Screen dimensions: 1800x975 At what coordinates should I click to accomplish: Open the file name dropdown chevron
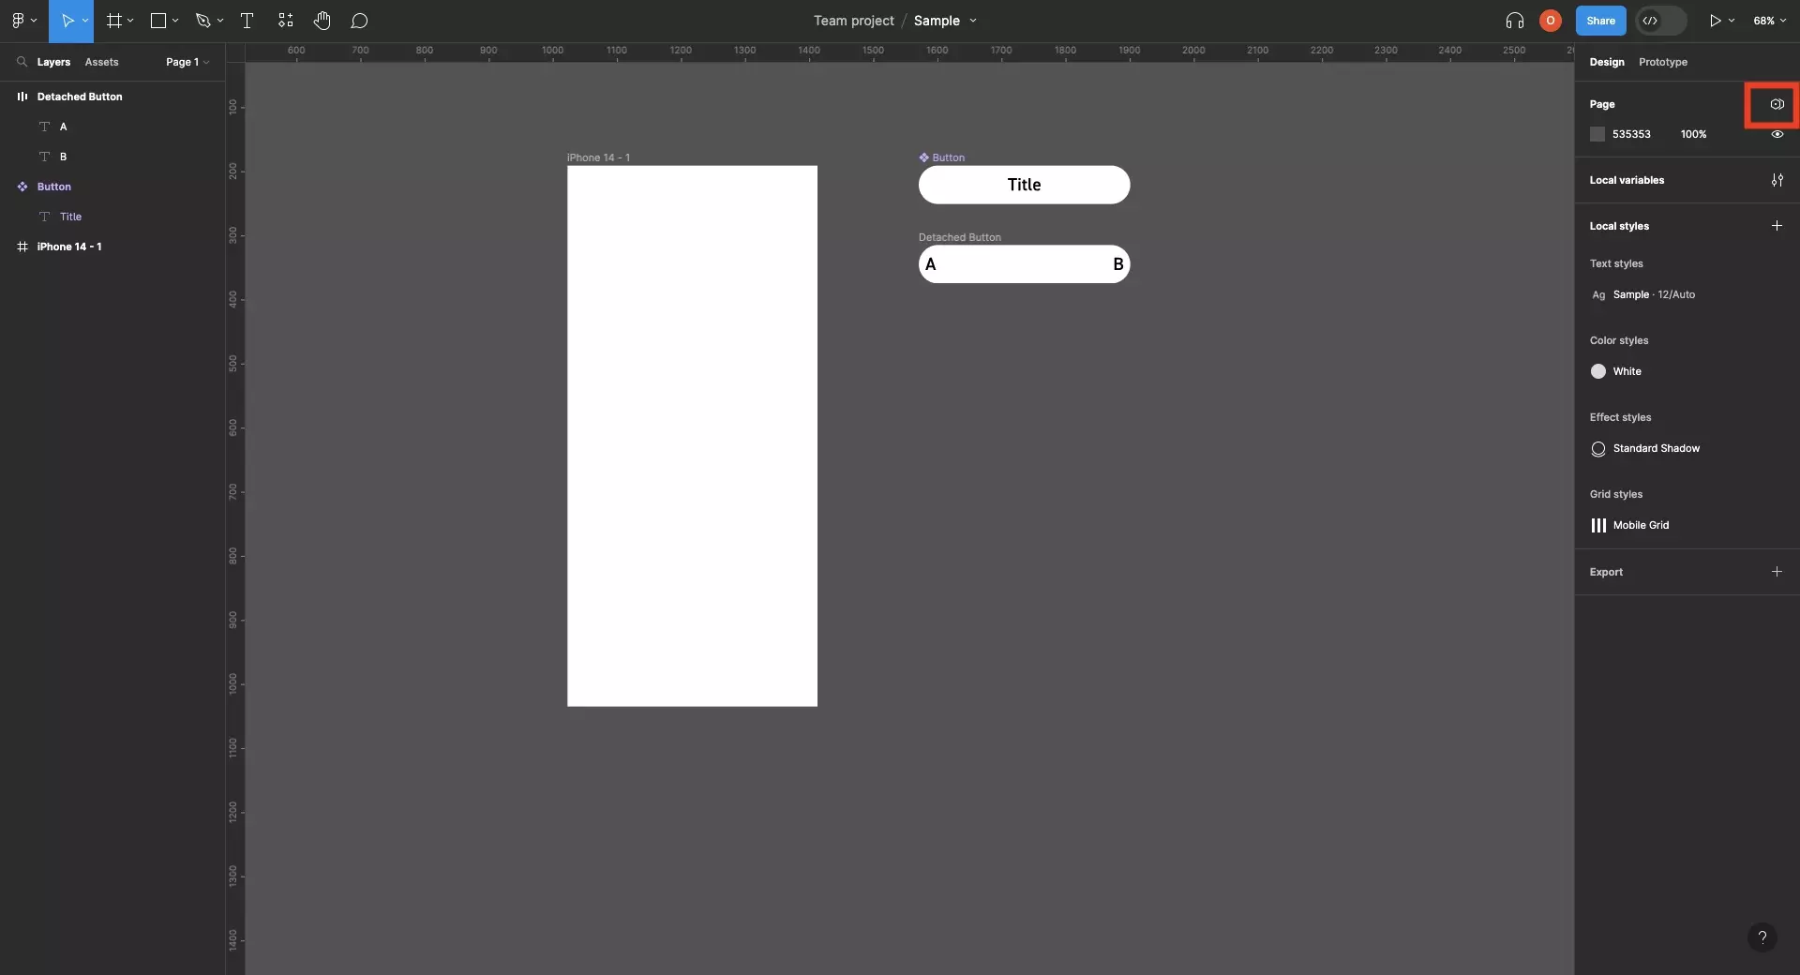pos(973,21)
